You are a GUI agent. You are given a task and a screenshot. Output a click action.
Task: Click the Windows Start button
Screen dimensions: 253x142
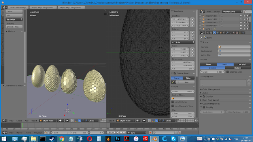(x=4, y=138)
